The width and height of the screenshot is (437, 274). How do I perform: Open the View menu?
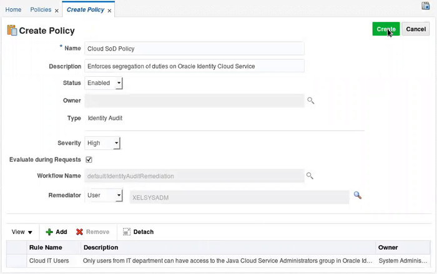point(22,232)
